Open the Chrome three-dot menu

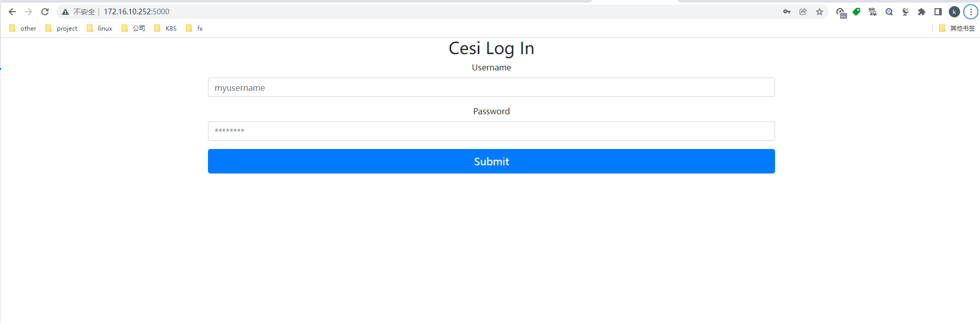[971, 12]
